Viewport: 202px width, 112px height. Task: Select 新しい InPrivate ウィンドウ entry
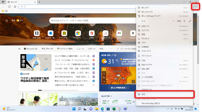point(164,16)
